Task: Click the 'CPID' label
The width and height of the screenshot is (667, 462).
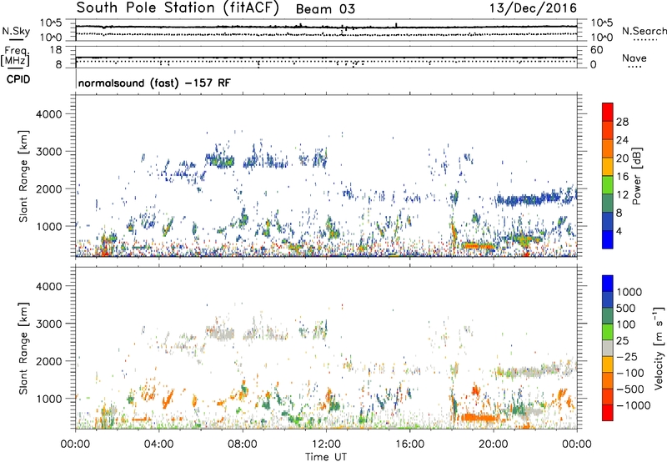Action: click(x=18, y=79)
